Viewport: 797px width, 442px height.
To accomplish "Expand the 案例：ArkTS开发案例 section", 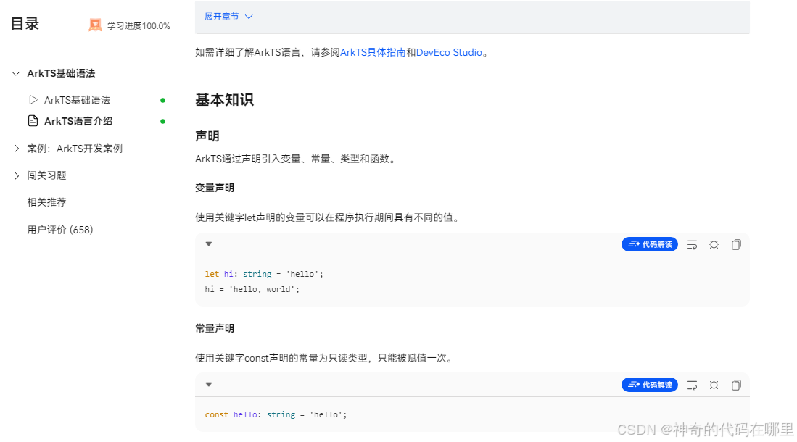I will [16, 148].
